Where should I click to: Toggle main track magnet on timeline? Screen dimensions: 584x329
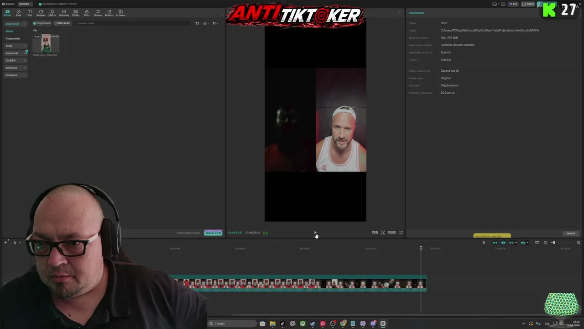click(x=495, y=243)
